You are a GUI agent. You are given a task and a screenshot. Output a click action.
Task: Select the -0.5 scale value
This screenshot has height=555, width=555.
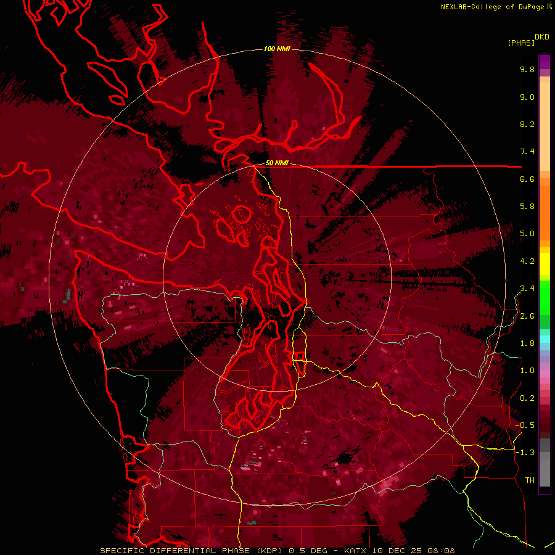click(x=525, y=425)
